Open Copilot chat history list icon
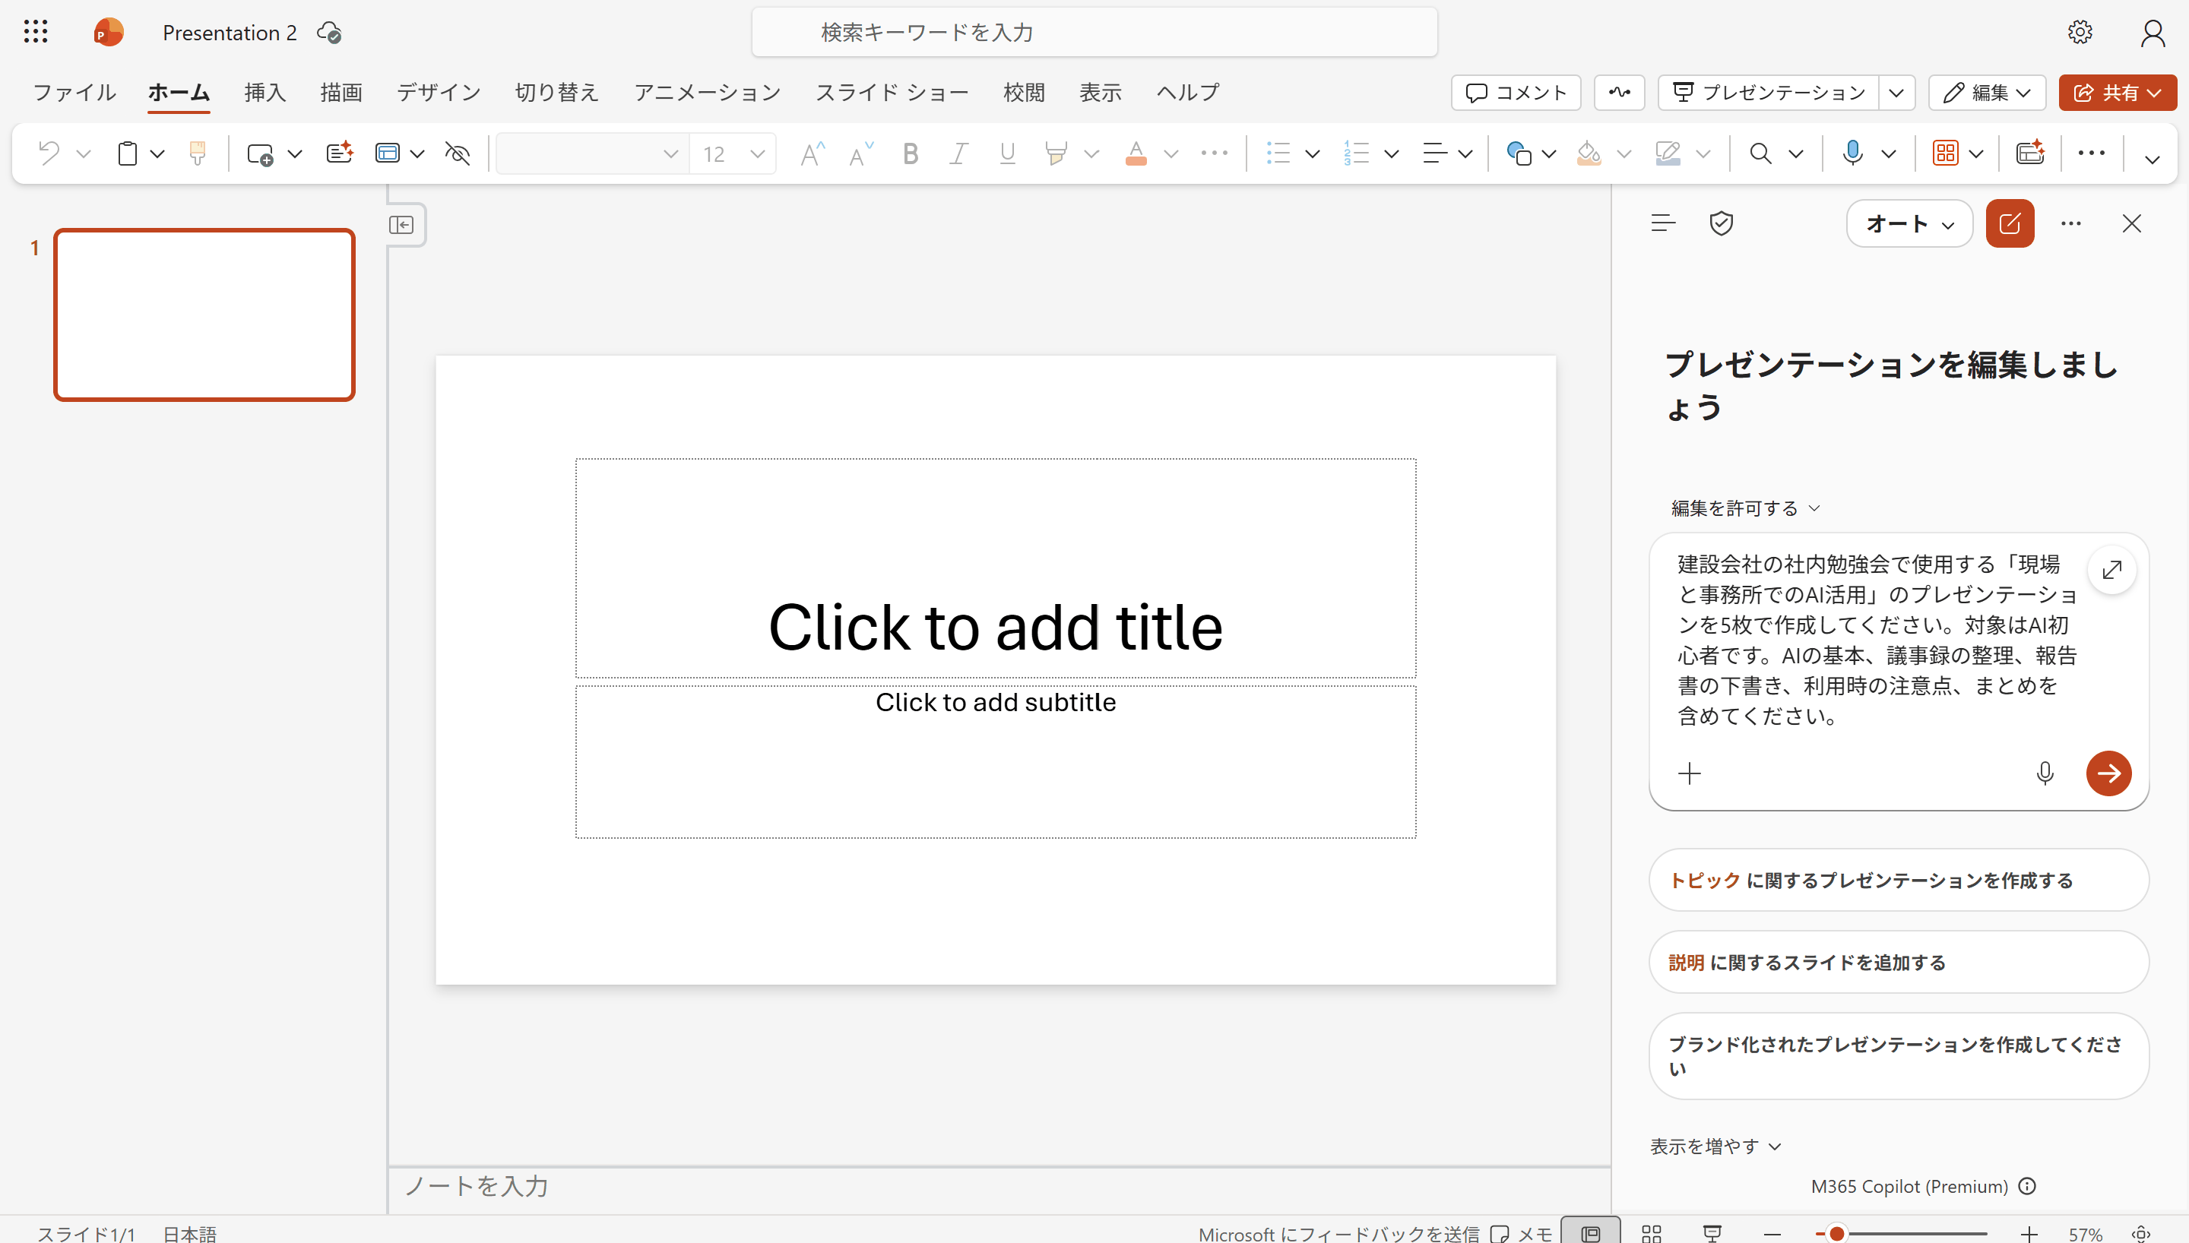 [1663, 223]
